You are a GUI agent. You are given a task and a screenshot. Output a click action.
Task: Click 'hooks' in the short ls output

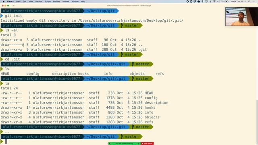pyautogui.click(x=83, y=74)
